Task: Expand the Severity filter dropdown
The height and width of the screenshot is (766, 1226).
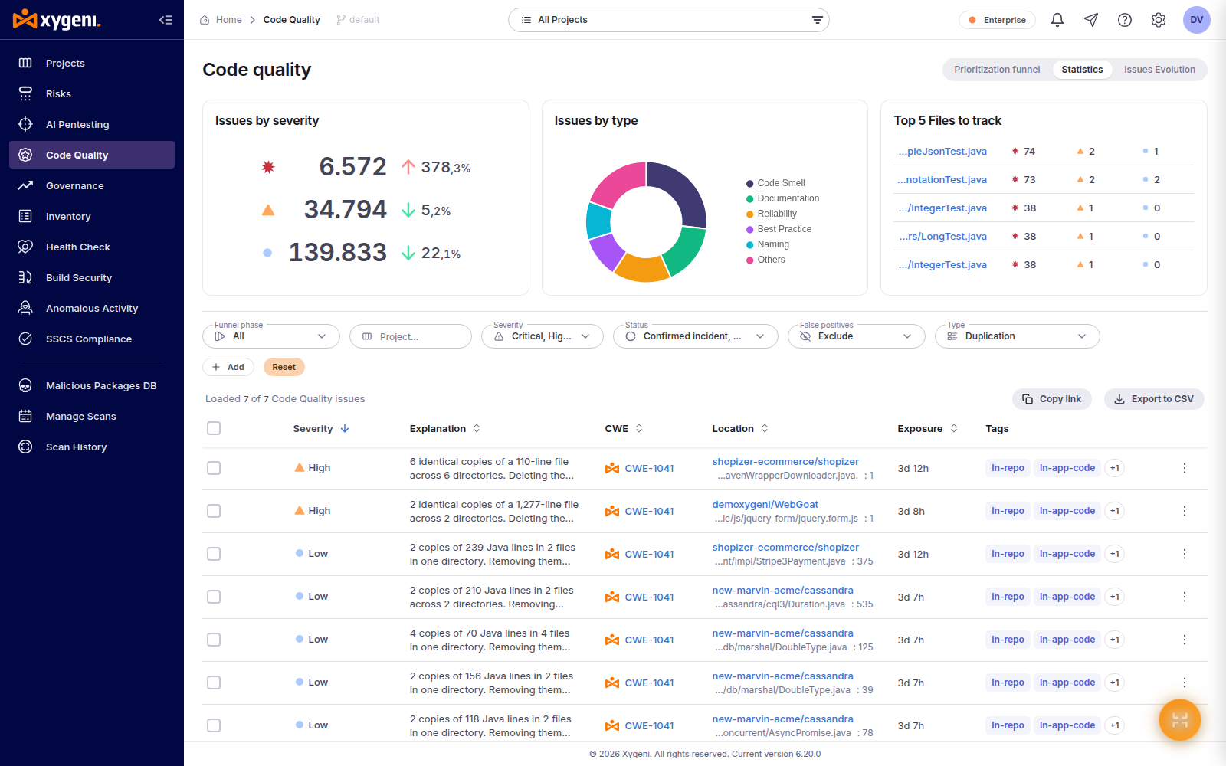Action: point(543,336)
